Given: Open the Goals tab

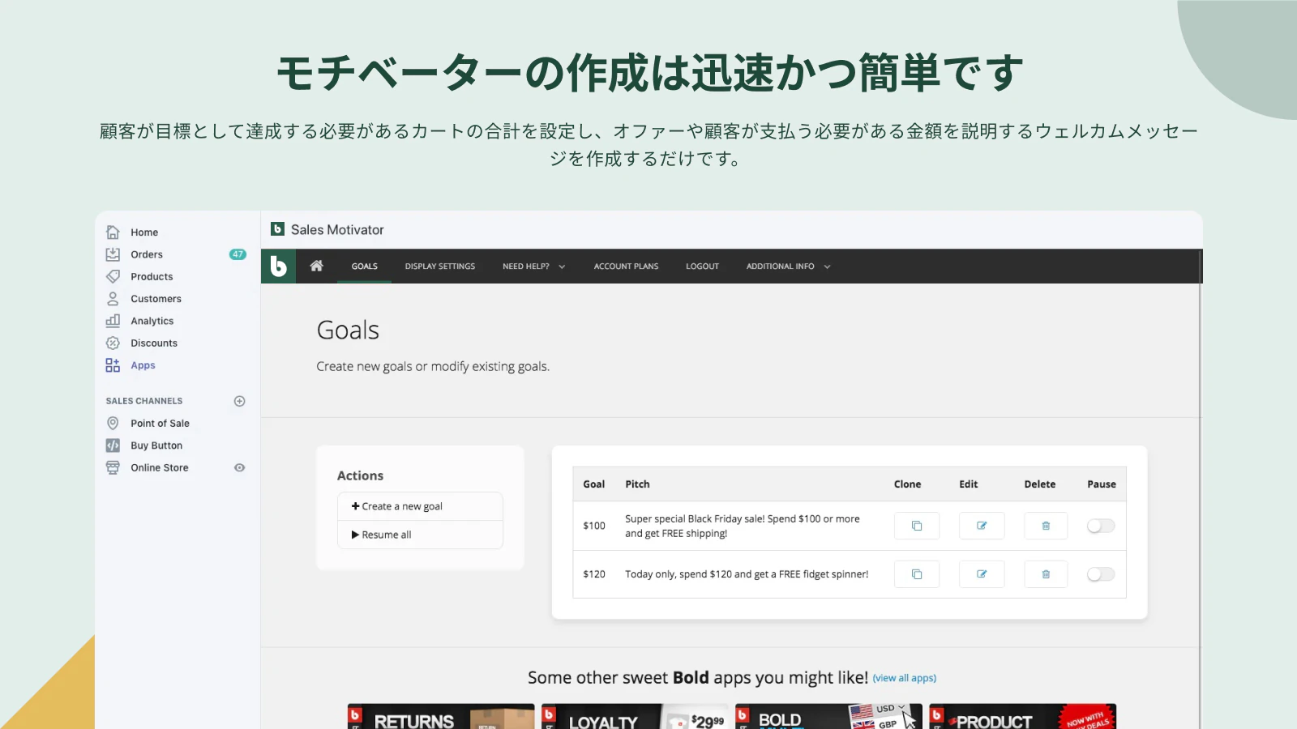Looking at the screenshot, I should point(364,266).
